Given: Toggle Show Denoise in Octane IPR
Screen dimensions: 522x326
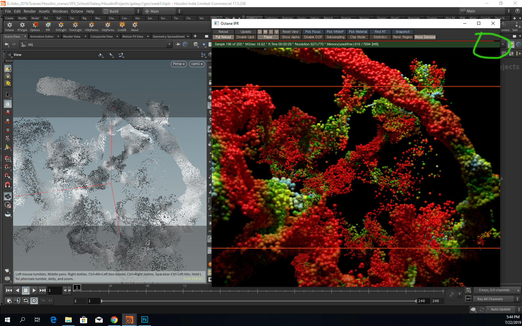Looking at the screenshot, I should click(x=425, y=37).
